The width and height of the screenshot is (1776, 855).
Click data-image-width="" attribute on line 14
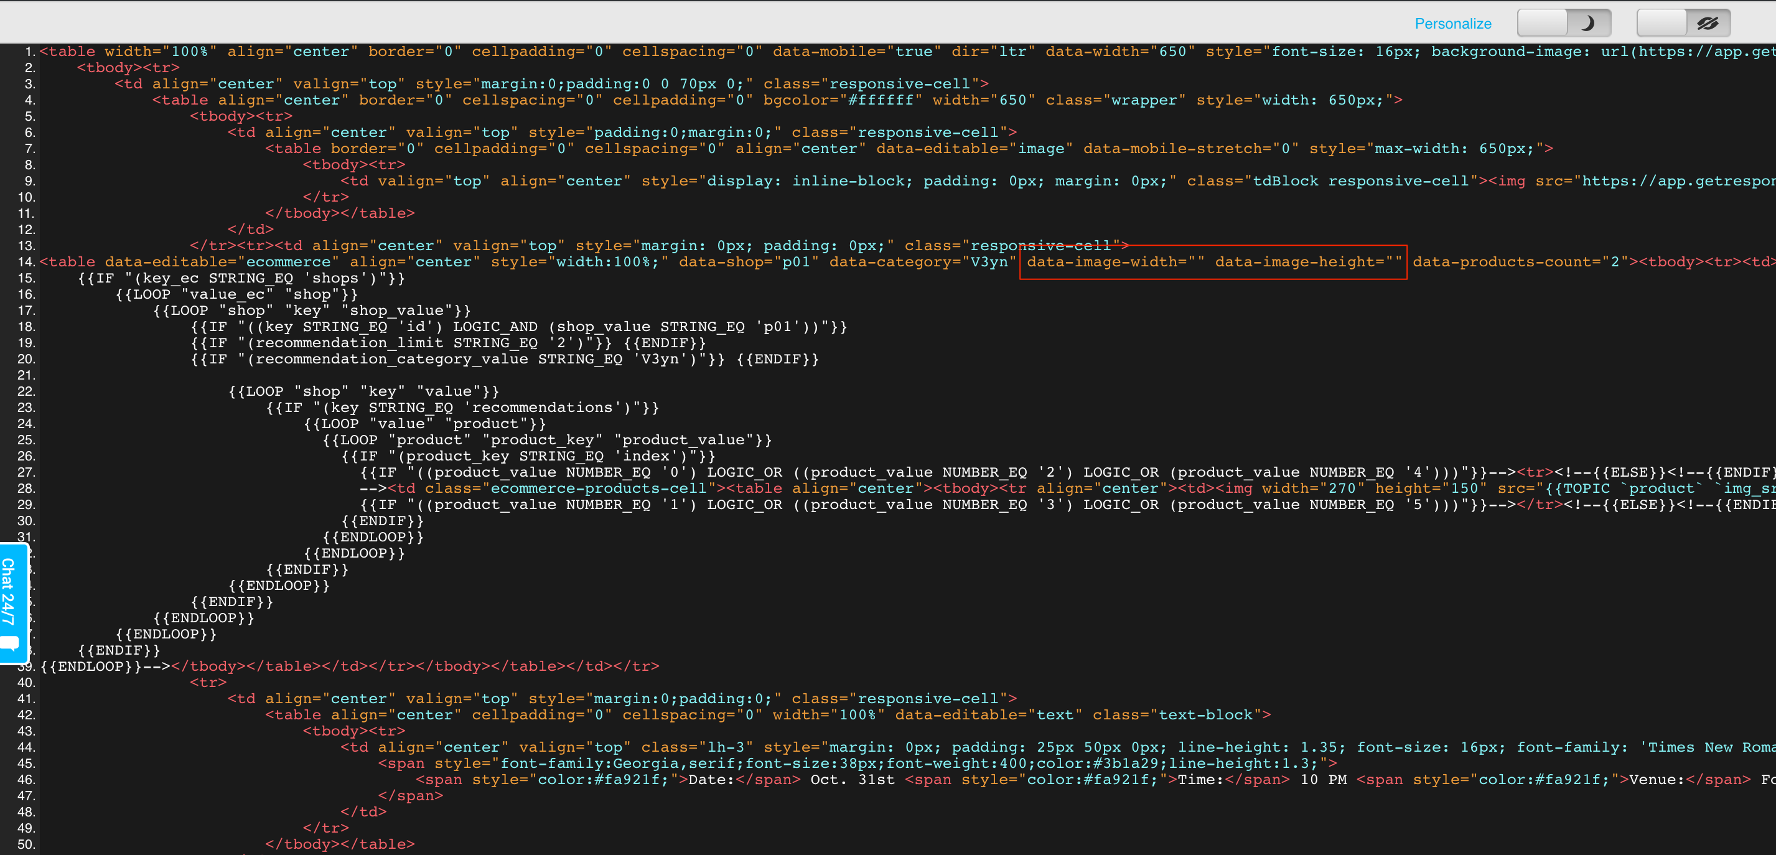(1116, 262)
